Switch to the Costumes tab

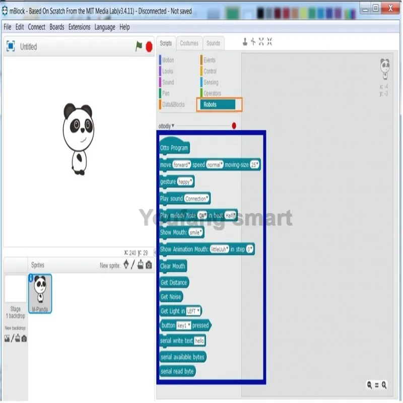coord(189,43)
